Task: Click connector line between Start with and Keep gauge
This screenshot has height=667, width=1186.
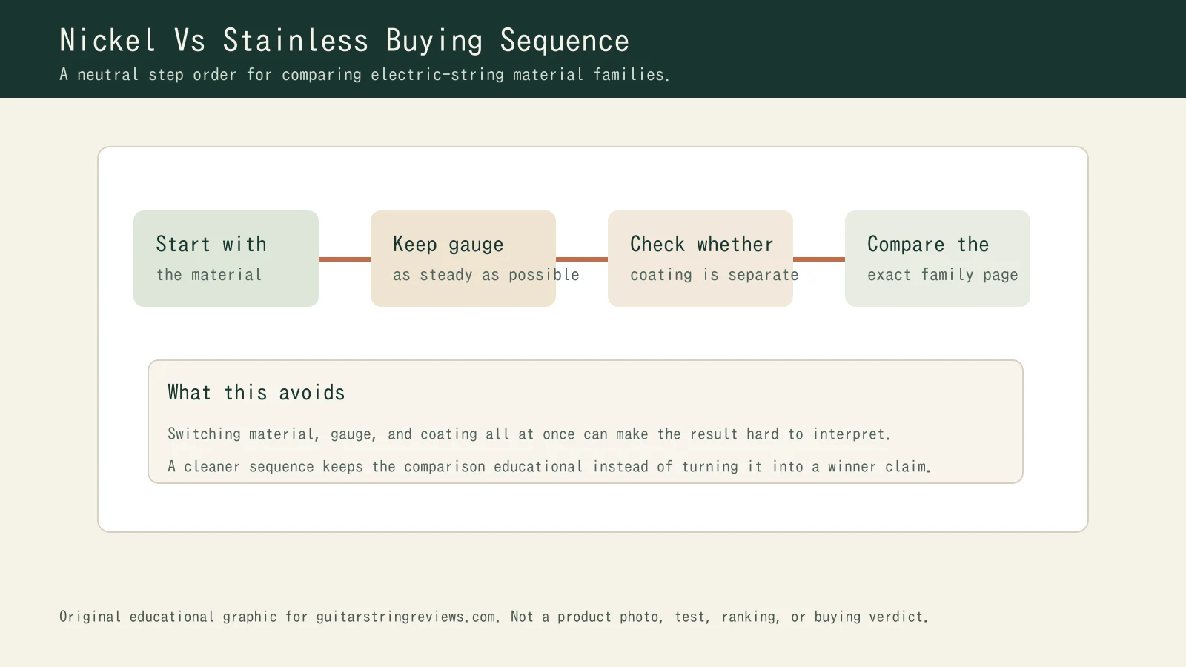Action: pyautogui.click(x=345, y=259)
